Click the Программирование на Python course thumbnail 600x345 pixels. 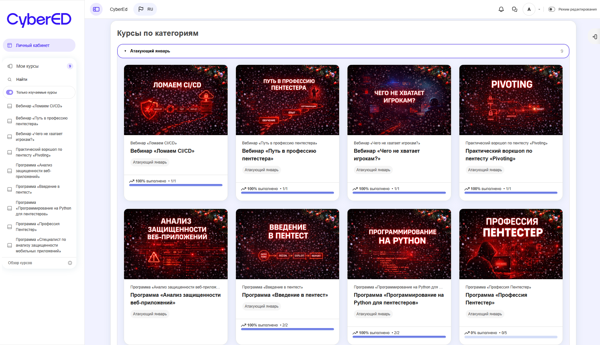click(399, 244)
